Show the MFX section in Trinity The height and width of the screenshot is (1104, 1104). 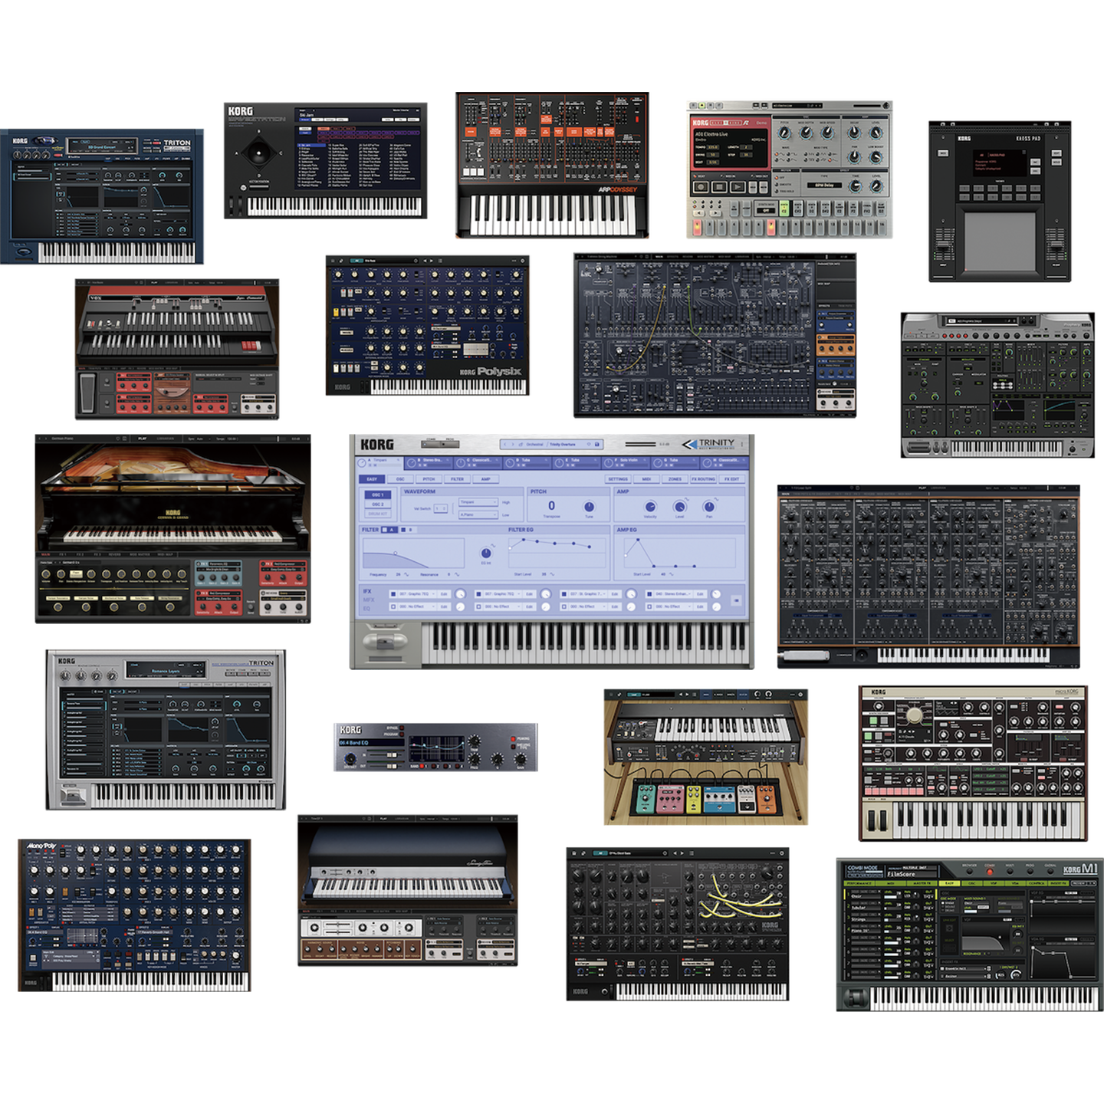click(368, 600)
